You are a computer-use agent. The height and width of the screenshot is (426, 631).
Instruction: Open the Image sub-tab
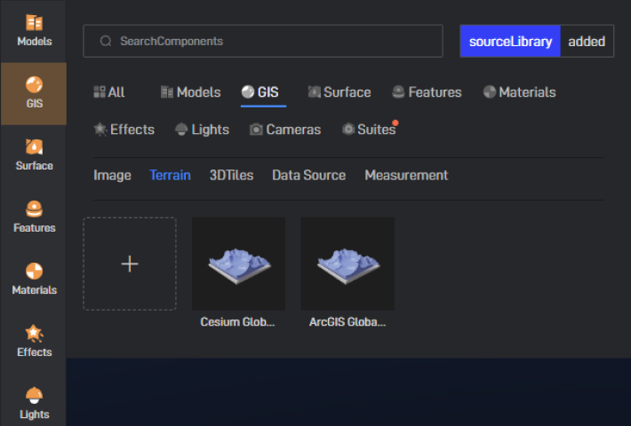(x=112, y=175)
